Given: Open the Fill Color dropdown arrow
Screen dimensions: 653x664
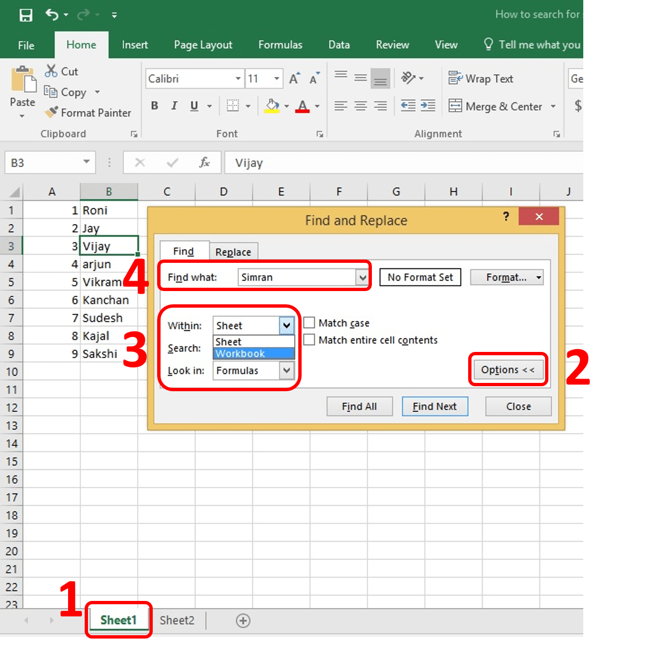Looking at the screenshot, I should 287,106.
